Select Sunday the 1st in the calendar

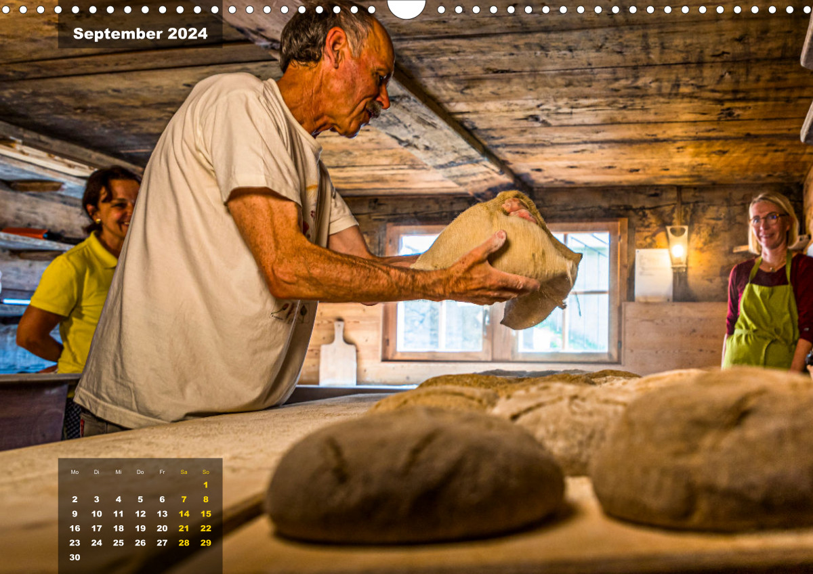[x=205, y=485]
